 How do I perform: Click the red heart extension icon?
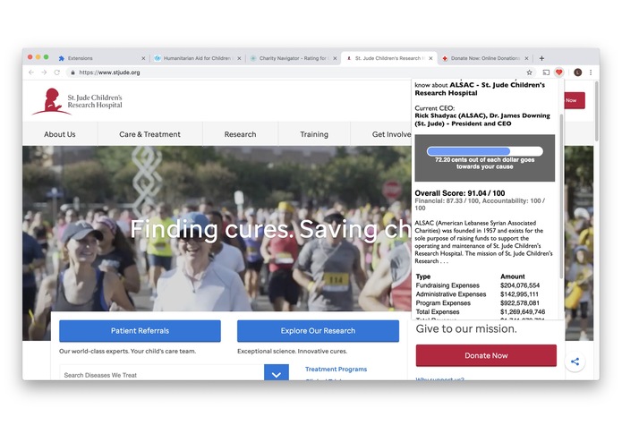[x=559, y=72]
